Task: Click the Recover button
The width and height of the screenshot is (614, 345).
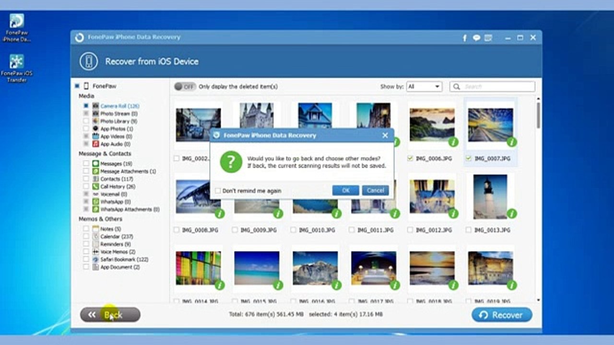Action: click(502, 315)
